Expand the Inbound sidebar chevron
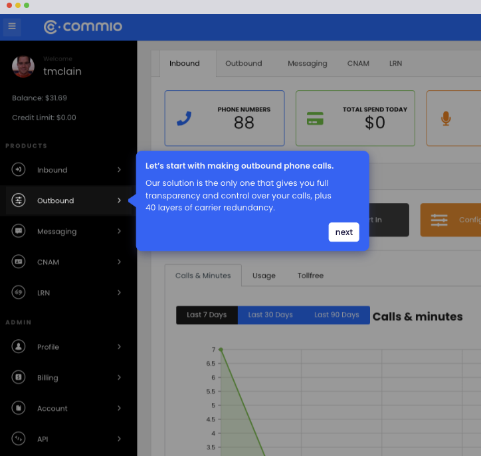 pos(120,170)
